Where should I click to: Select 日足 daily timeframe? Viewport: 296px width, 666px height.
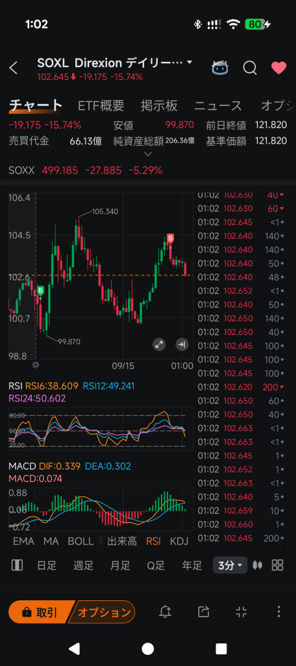point(47,565)
